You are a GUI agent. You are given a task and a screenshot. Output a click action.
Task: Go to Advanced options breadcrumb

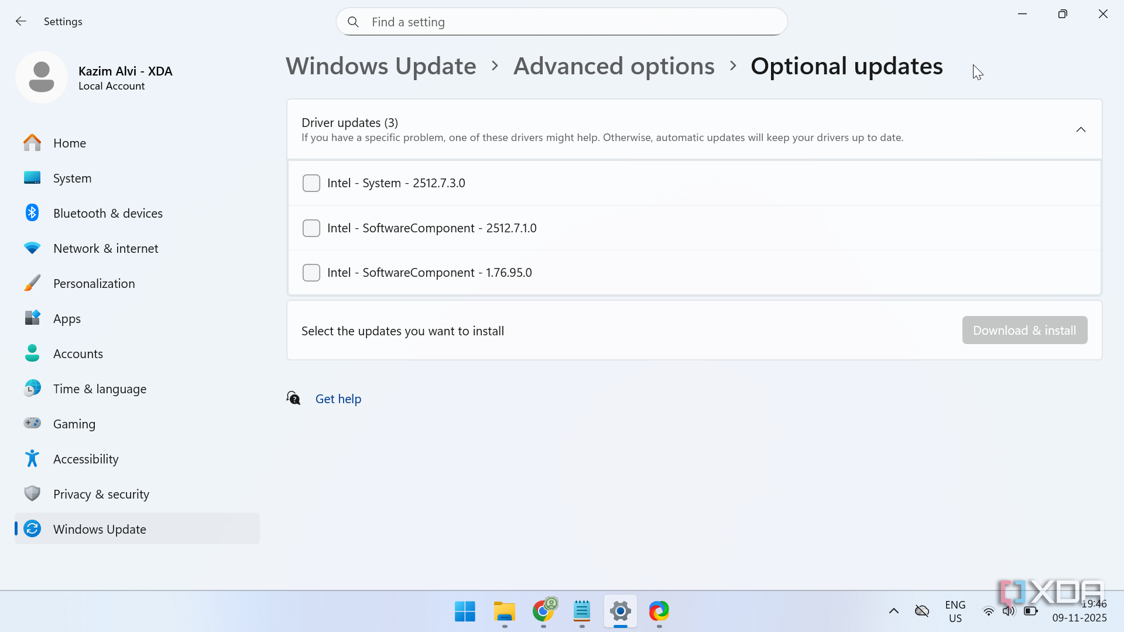click(614, 66)
